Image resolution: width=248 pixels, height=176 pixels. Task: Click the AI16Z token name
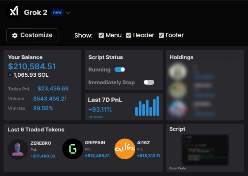143,142
